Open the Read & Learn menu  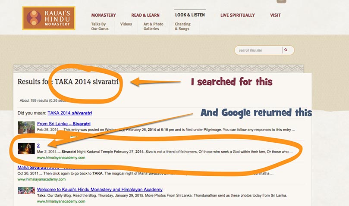145,16
